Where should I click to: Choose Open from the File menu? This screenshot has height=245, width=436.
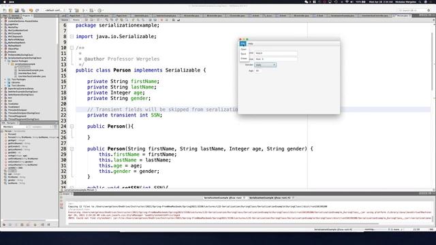pyautogui.click(x=244, y=49)
